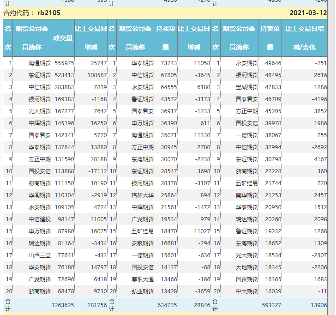
Task: Select the short position 38067
Action: (x=273, y=135)
